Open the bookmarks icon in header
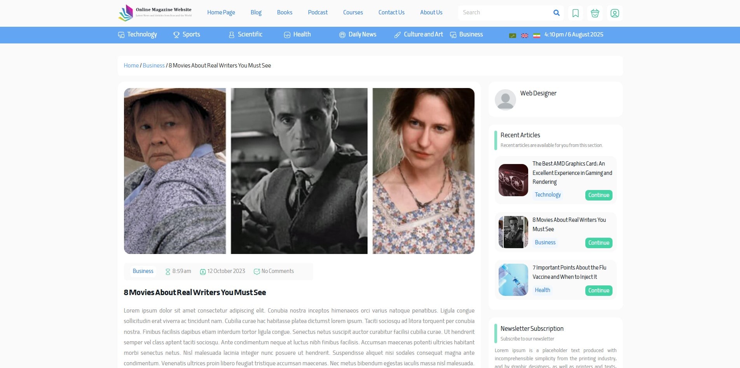The image size is (740, 368). [576, 13]
